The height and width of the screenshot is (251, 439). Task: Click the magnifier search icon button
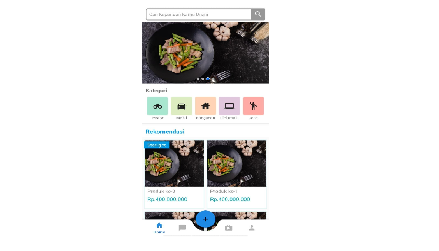coord(258,14)
